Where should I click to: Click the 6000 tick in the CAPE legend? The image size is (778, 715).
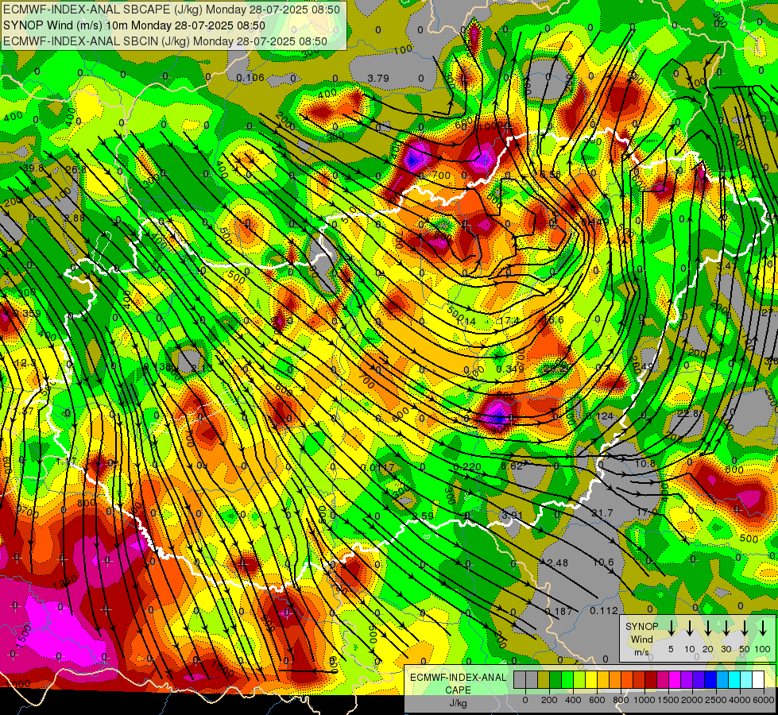point(763,700)
